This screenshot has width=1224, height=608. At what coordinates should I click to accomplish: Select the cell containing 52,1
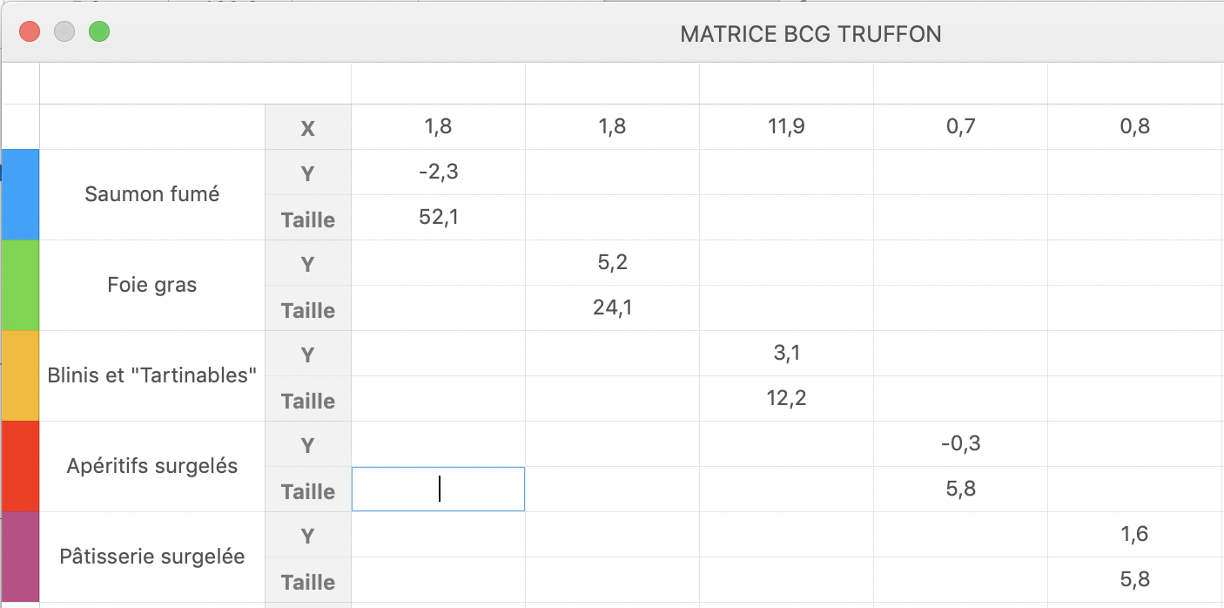tap(438, 217)
